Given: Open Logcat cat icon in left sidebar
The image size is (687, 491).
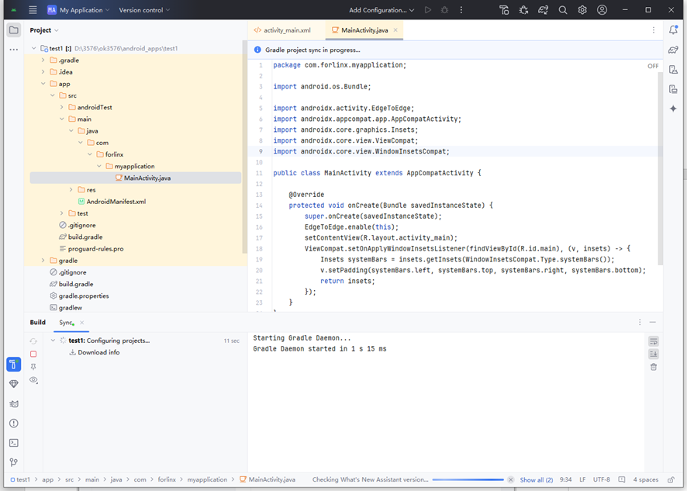Looking at the screenshot, I should point(14,404).
